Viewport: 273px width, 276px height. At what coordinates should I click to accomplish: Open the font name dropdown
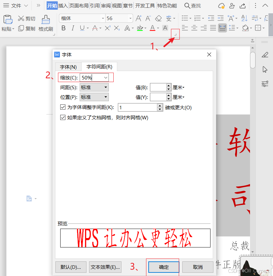click(103, 18)
